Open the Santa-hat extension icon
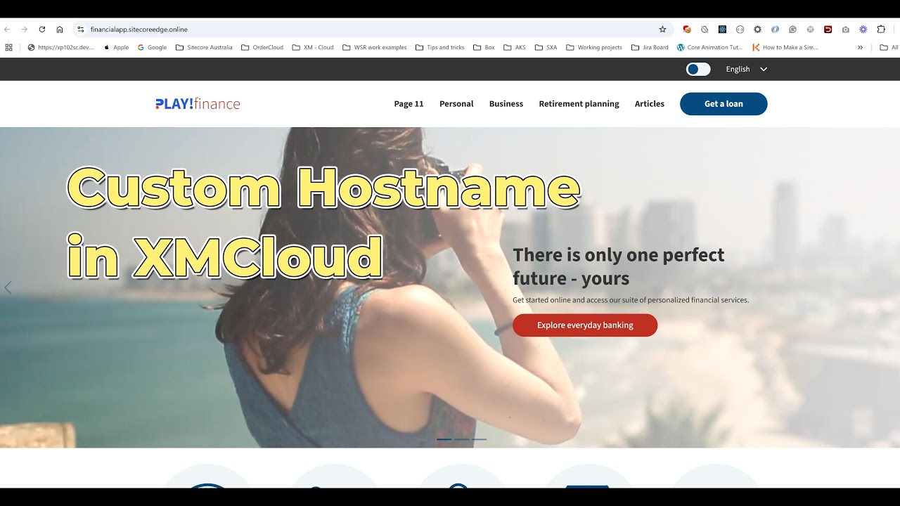The image size is (900, 506). coord(687,30)
